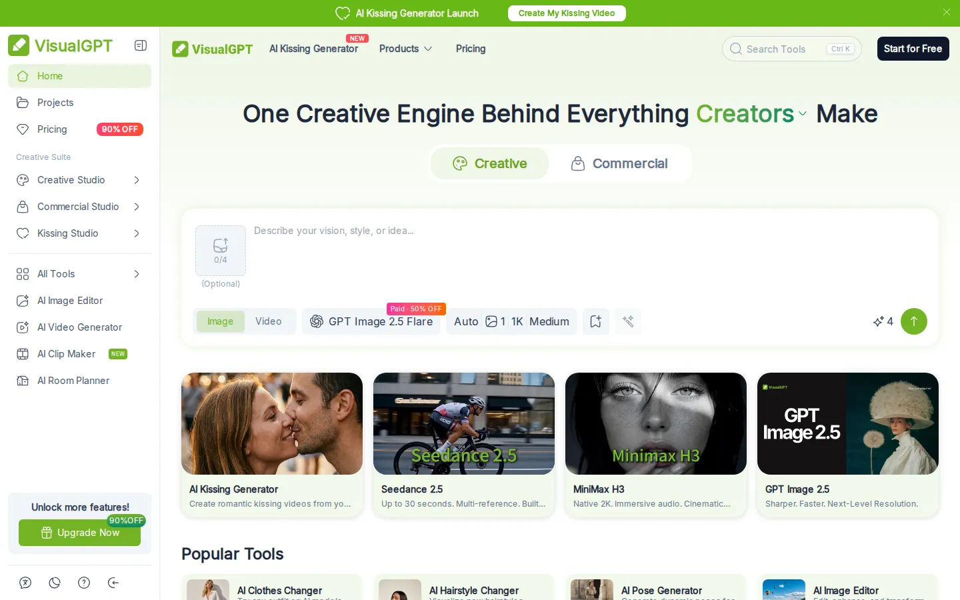This screenshot has height=600, width=960.
Task: Expand Creative Studio submenu
Action: point(79,180)
